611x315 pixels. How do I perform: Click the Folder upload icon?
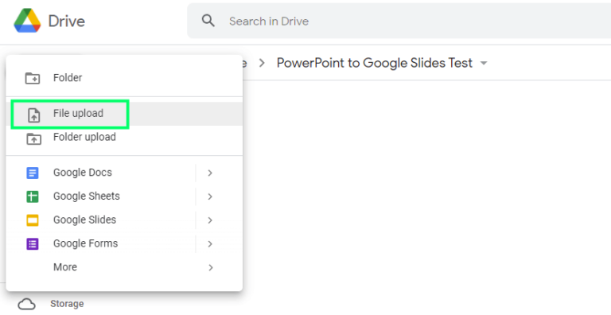point(33,138)
